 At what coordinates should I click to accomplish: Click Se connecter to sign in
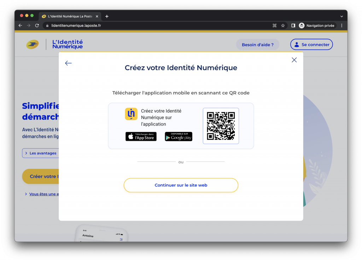coord(311,45)
